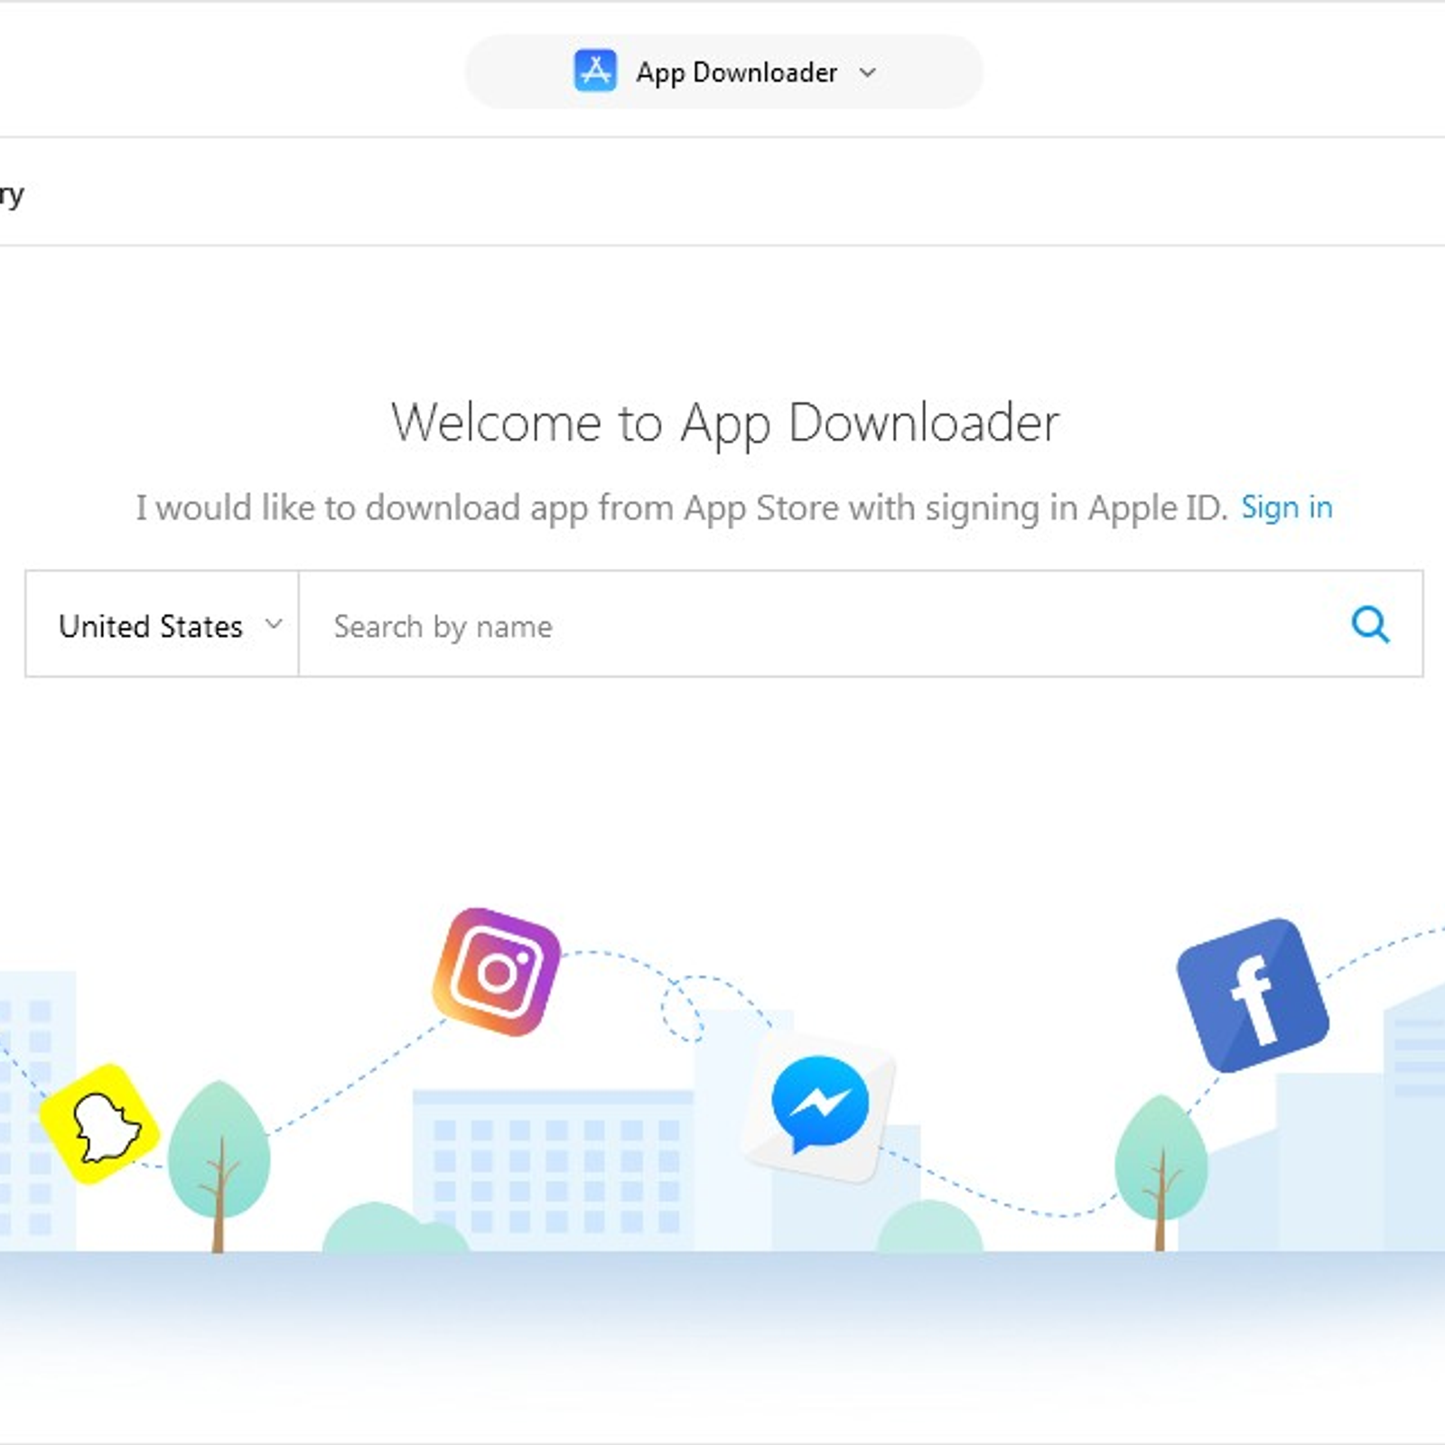The image size is (1445, 1445).
Task: Open the App Downloader mode dropdown
Action: (723, 71)
